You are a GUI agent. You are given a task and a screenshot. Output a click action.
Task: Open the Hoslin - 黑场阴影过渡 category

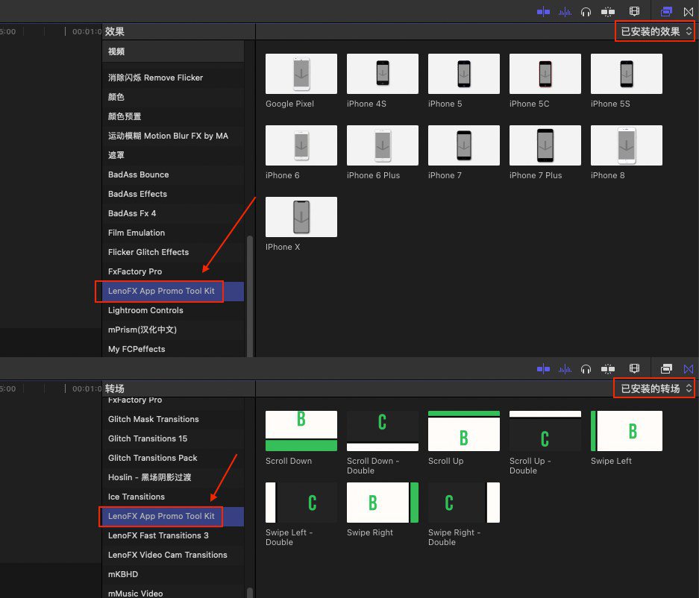click(173, 477)
